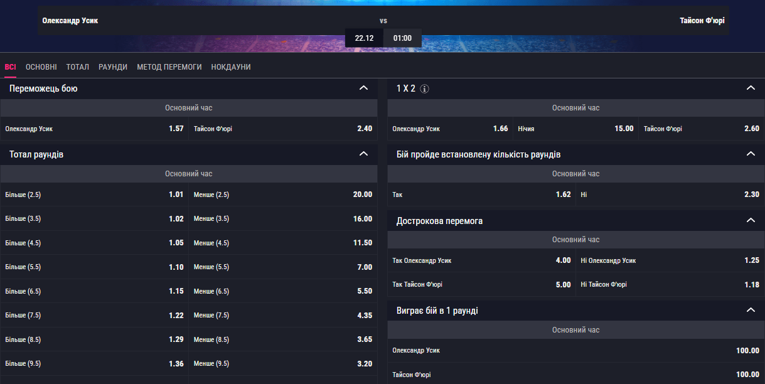The height and width of the screenshot is (384, 765).
Task: Collapse Виграє бій в 1 раунді section
Action: pyautogui.click(x=751, y=310)
